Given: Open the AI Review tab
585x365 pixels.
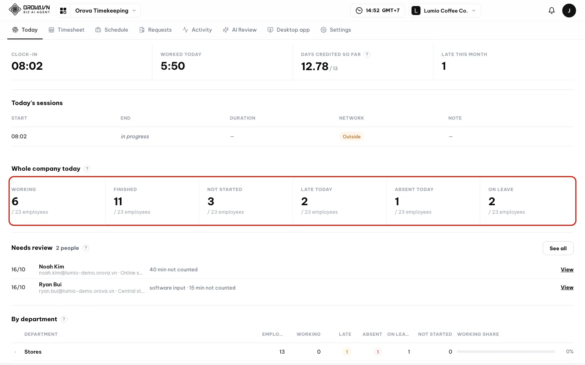Looking at the screenshot, I should pyautogui.click(x=240, y=30).
